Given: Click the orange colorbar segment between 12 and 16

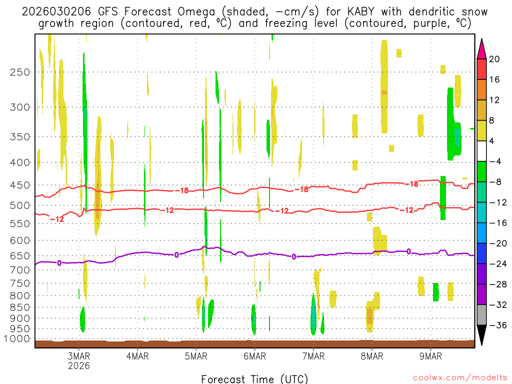Looking at the screenshot, I should point(481,90).
